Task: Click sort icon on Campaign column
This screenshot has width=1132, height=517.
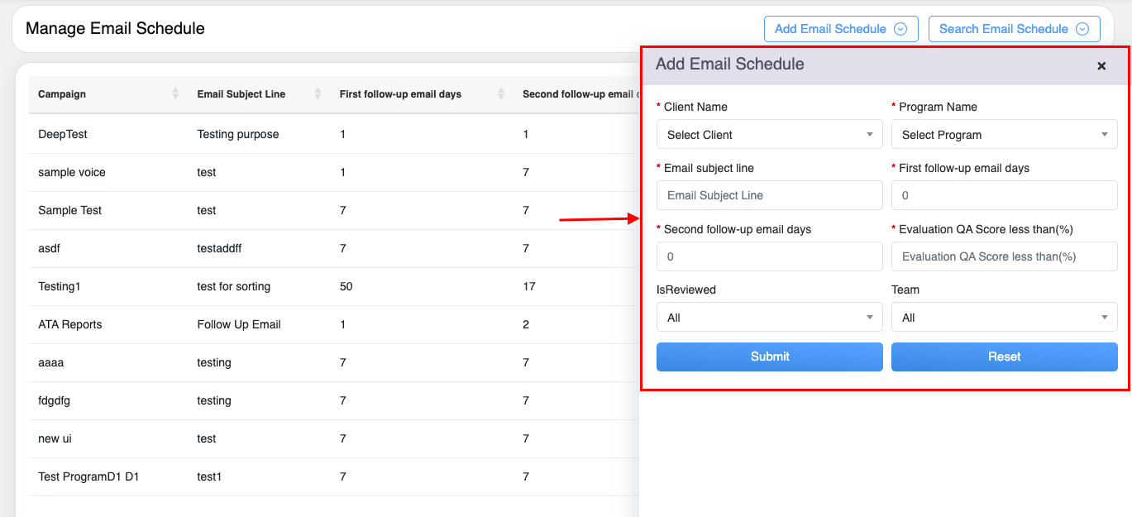Action: pyautogui.click(x=175, y=94)
